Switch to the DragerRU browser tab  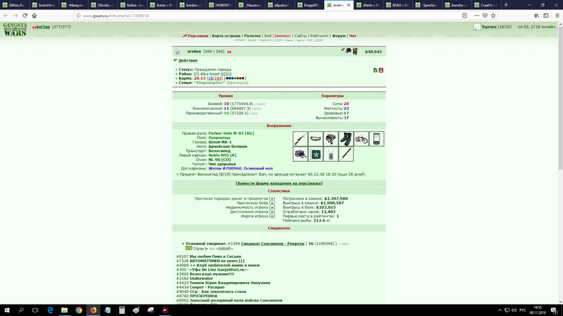308,5
